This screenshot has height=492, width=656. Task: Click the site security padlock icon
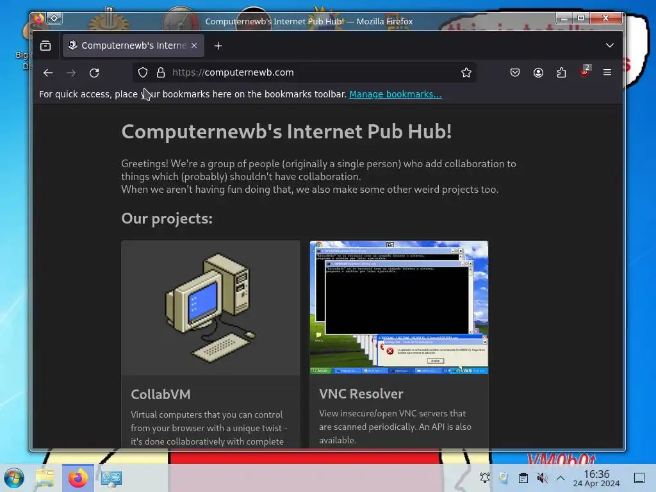click(161, 72)
